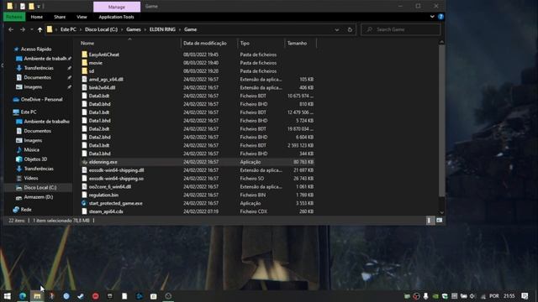Open OneDrive - Personal in sidebar

(x=41, y=99)
